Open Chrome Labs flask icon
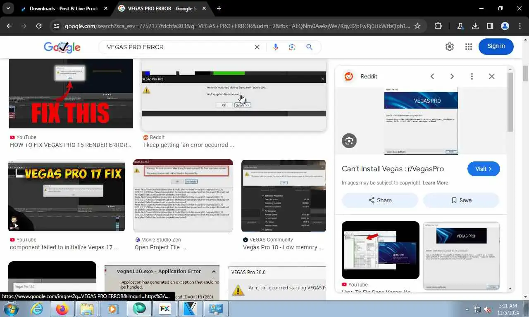The height and width of the screenshot is (317, 529). (460, 26)
